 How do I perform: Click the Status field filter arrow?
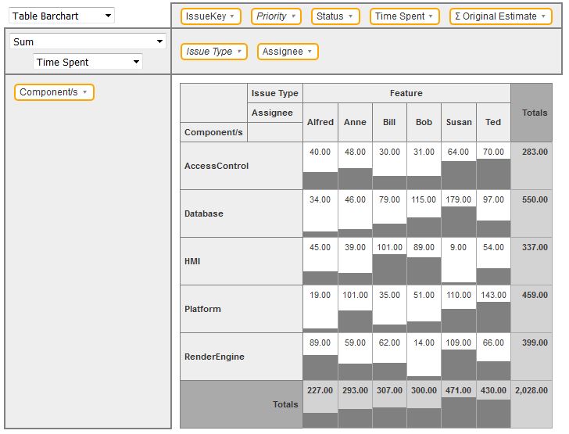[x=350, y=16]
